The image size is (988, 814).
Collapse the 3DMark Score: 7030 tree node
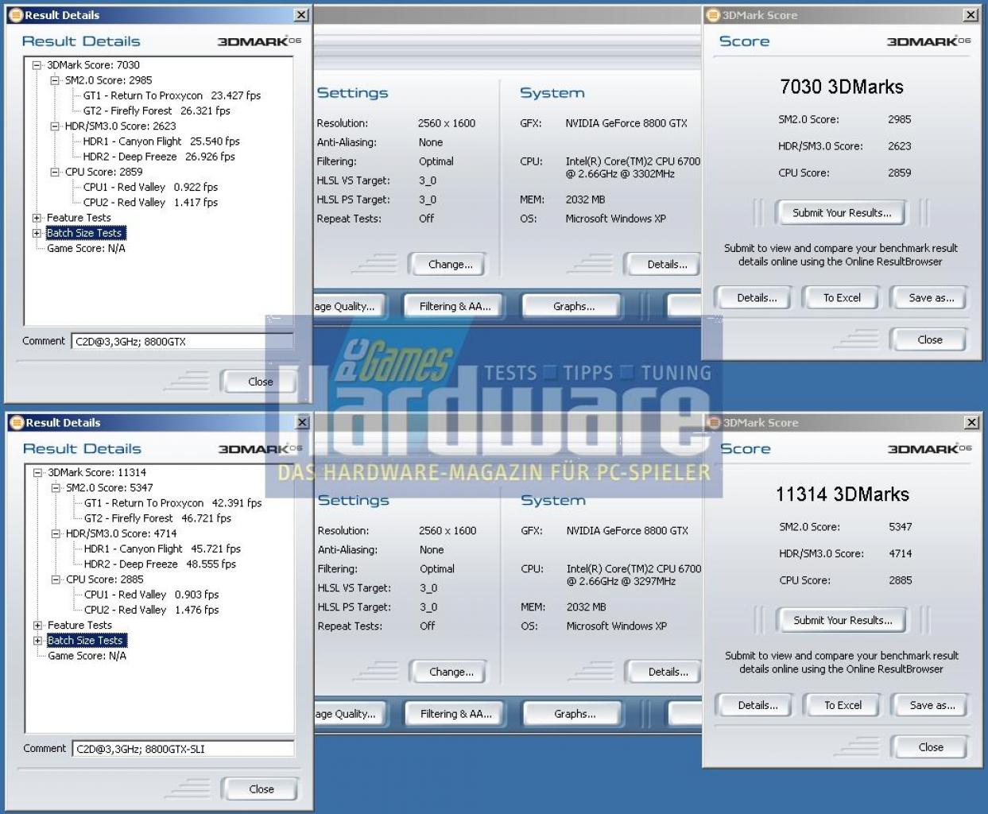tap(37, 65)
